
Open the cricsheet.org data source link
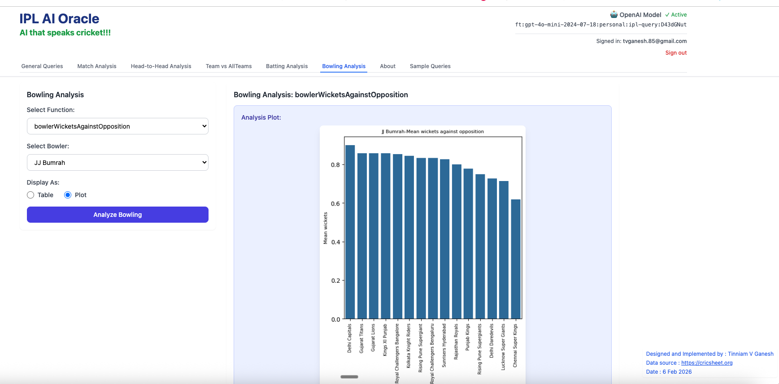pyautogui.click(x=707, y=363)
